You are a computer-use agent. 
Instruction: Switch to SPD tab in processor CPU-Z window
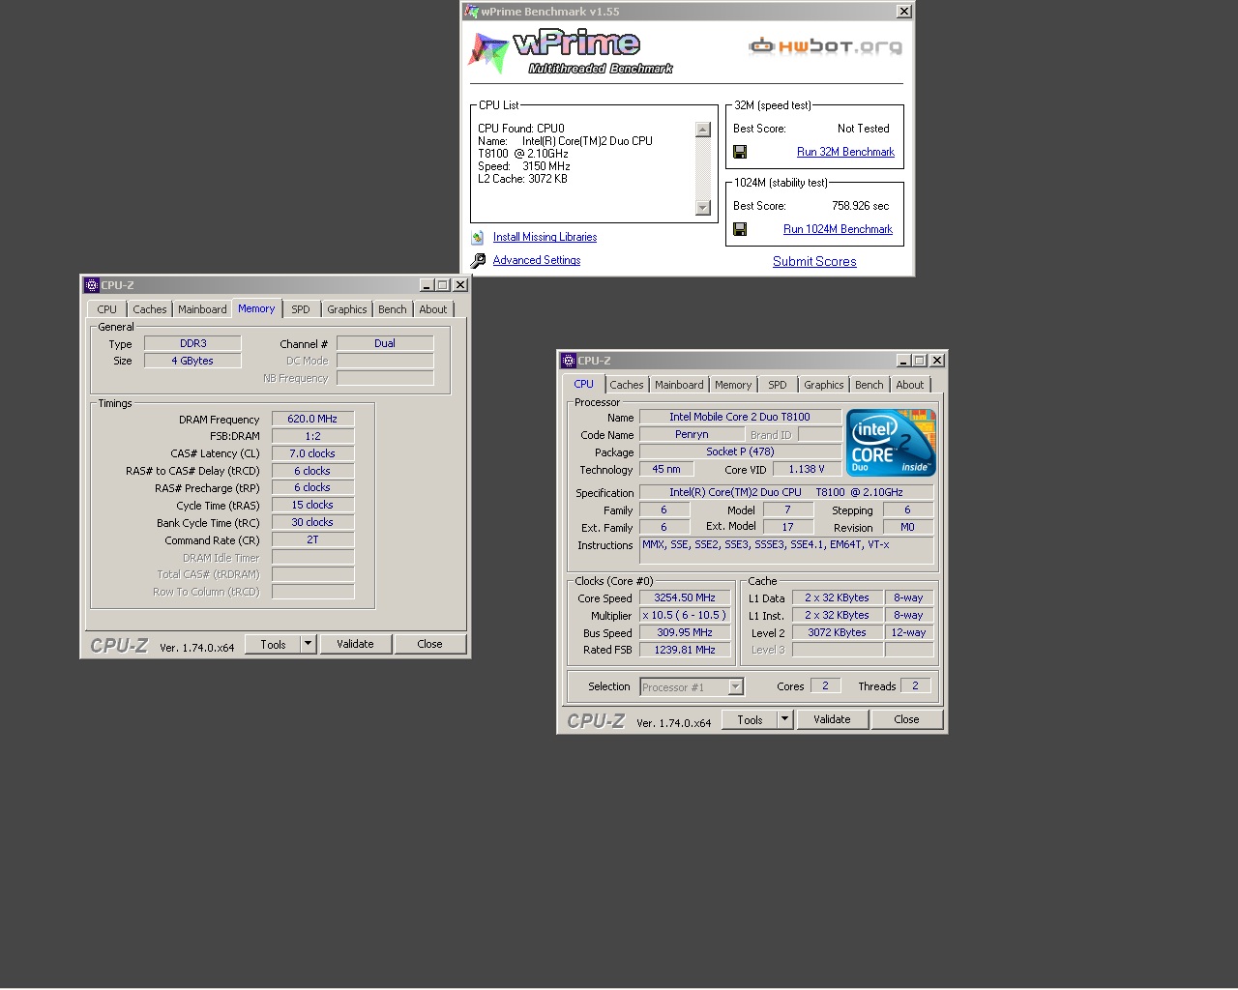click(x=778, y=385)
